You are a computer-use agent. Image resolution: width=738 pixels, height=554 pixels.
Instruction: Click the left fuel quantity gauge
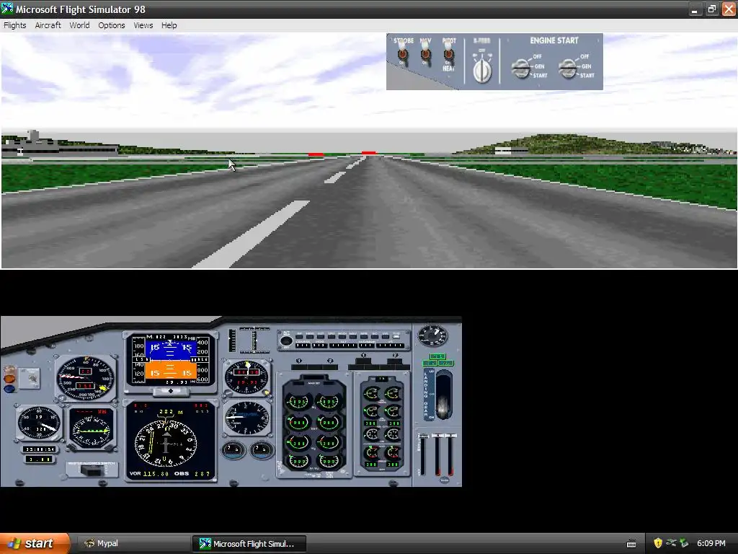(x=233, y=450)
